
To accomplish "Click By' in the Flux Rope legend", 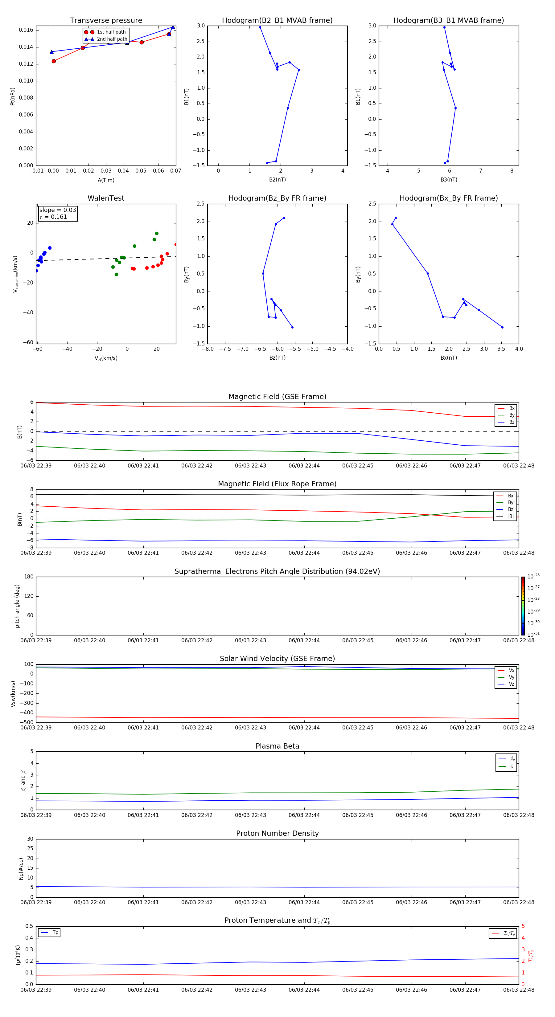I will [x=505, y=503].
